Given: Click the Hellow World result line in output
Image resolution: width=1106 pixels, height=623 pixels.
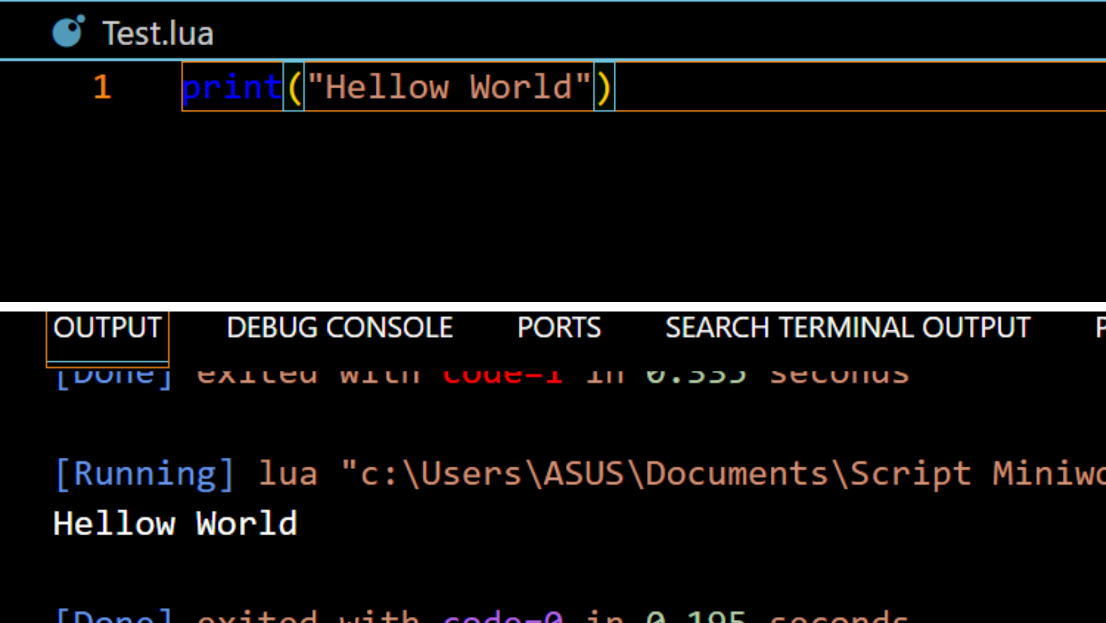Looking at the screenshot, I should [x=175, y=524].
